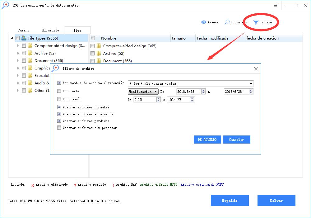Click Executable folder icon in tree

point(30,75)
